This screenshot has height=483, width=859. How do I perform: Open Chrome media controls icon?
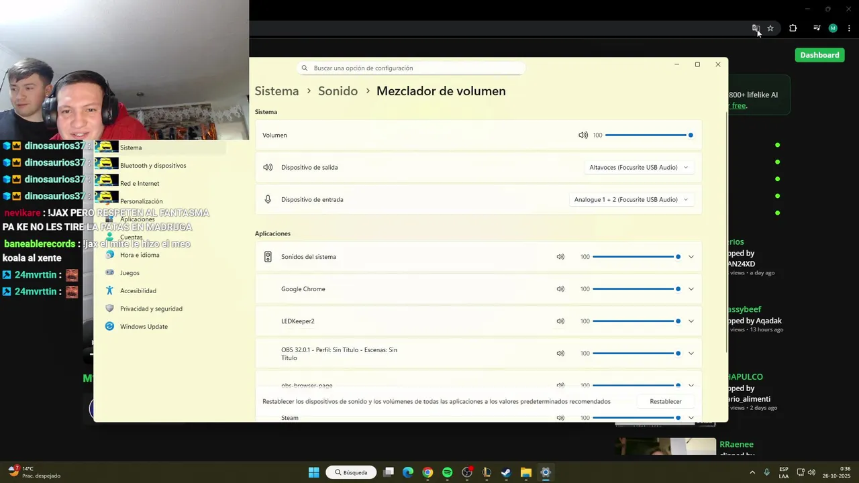pyautogui.click(x=817, y=28)
